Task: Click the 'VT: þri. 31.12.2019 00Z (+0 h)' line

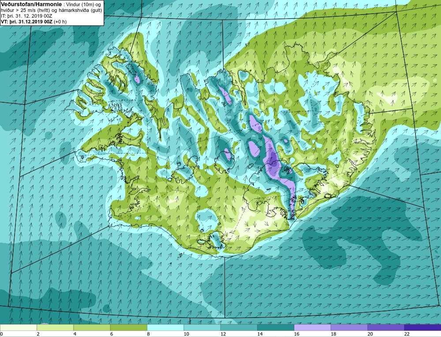Action: coord(34,22)
